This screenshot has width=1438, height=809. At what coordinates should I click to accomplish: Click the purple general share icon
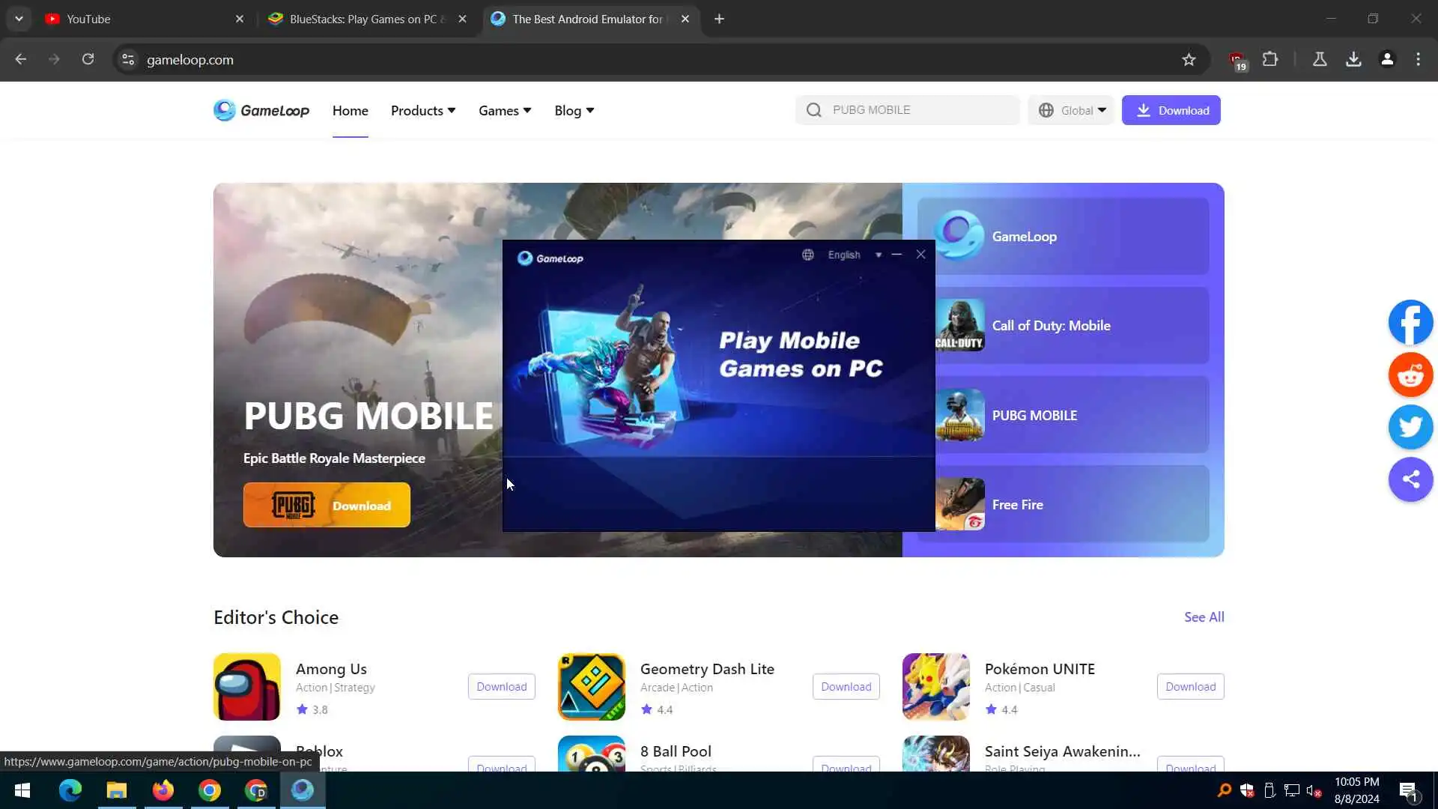click(1410, 479)
